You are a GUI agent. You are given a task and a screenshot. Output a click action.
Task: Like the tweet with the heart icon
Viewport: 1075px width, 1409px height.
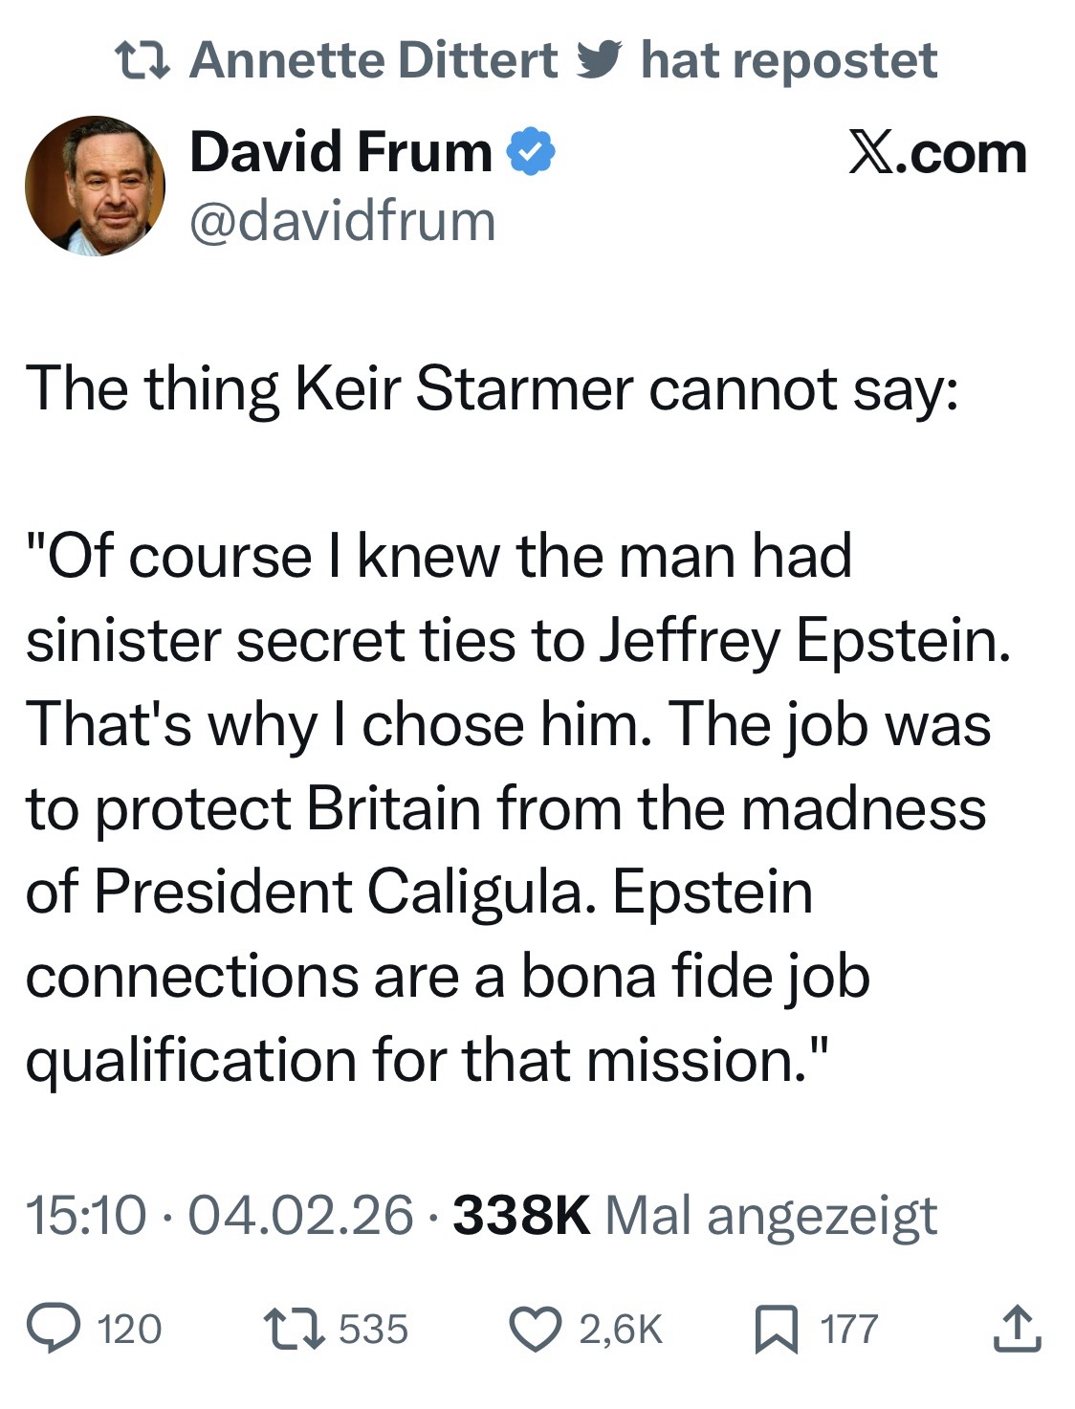coord(537,1329)
